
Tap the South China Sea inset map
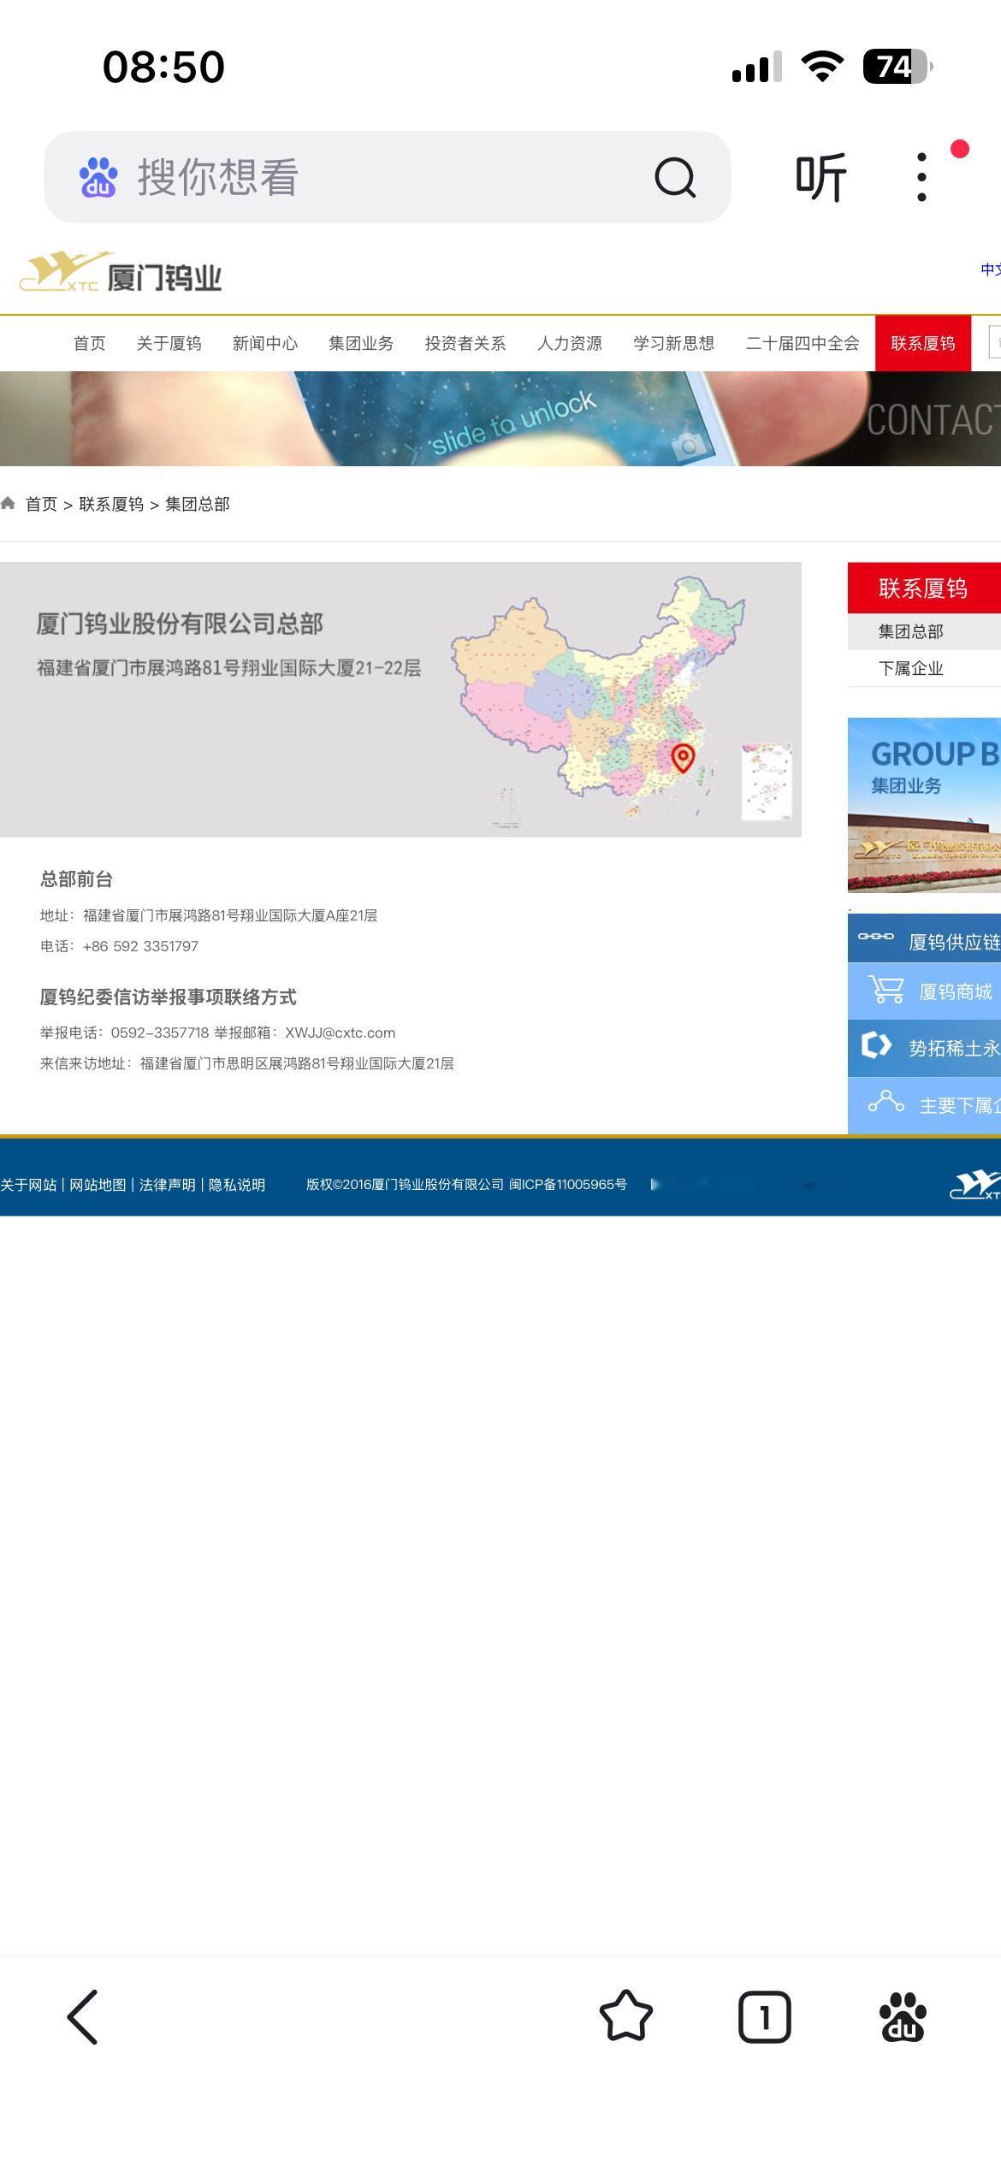(766, 782)
